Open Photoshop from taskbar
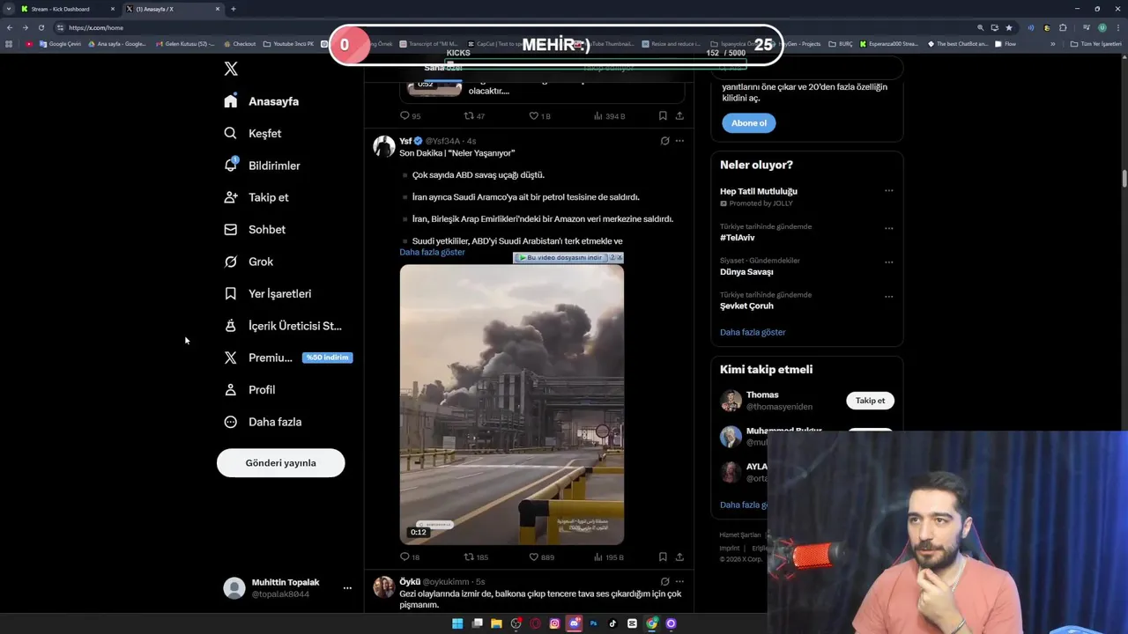 click(593, 623)
